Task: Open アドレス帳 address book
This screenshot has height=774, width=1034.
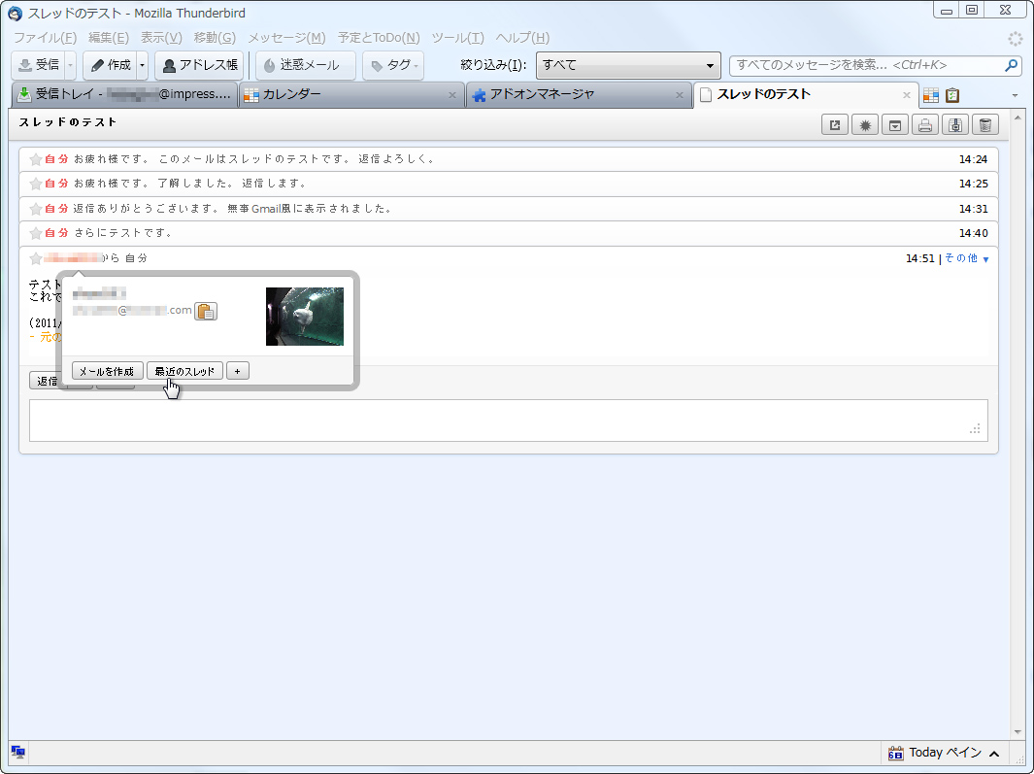Action: [199, 65]
